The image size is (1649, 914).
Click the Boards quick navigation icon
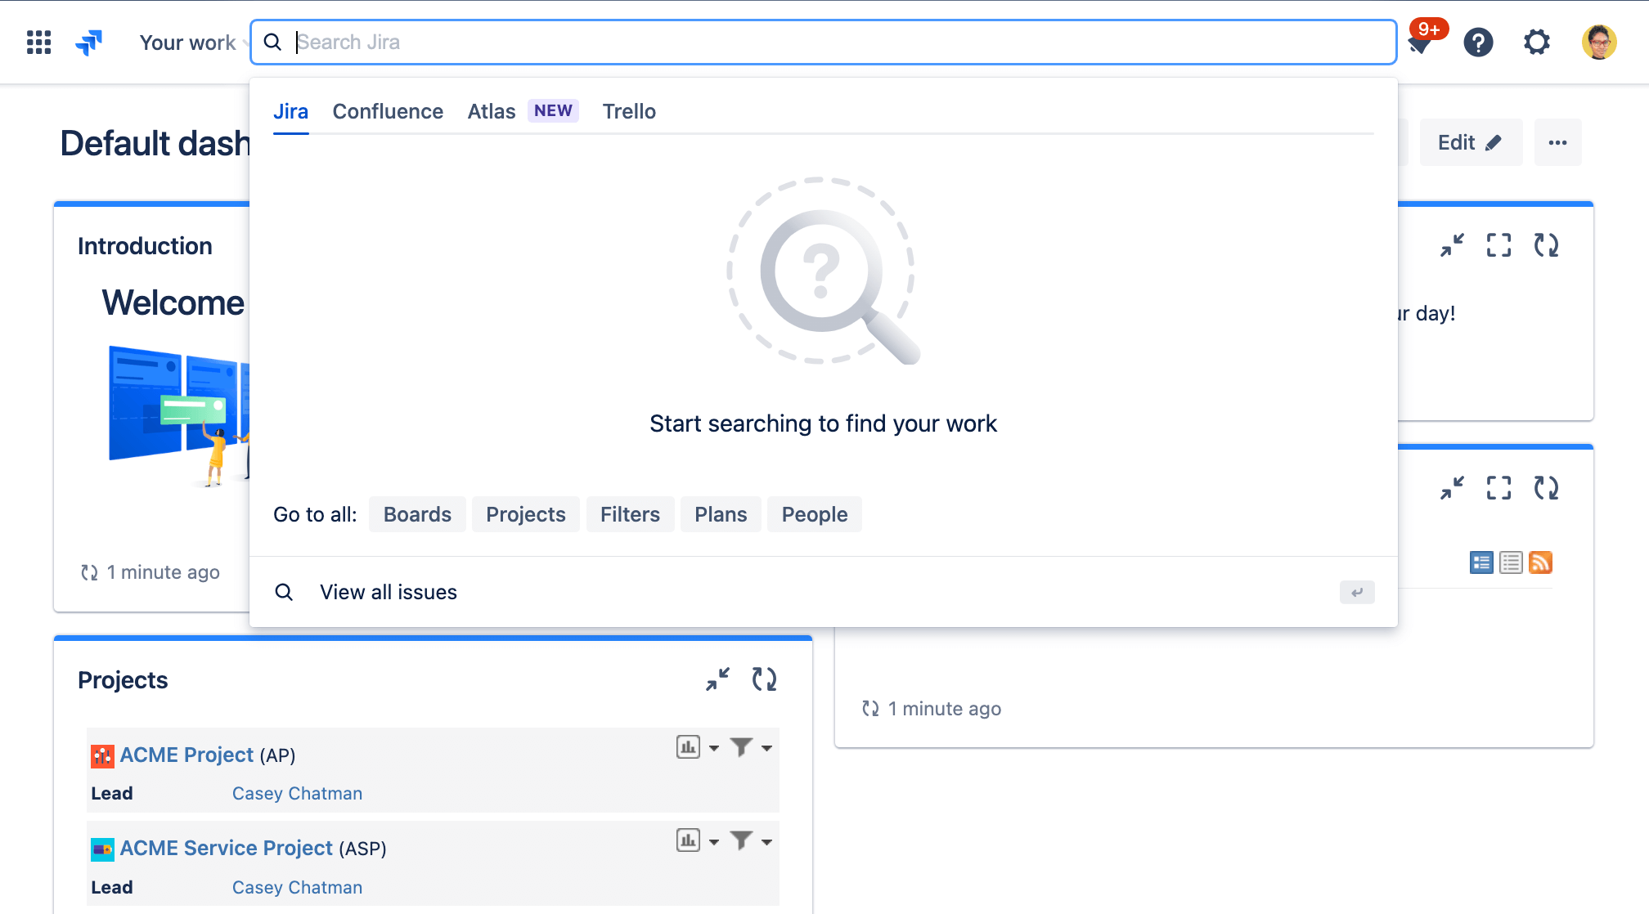[418, 514]
